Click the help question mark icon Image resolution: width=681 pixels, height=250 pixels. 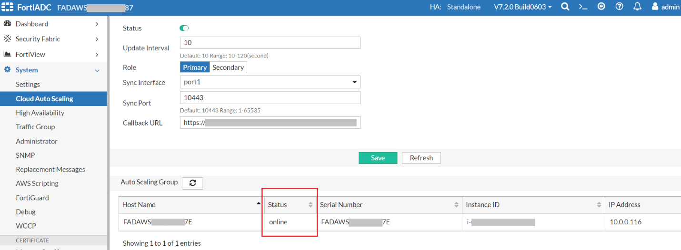pyautogui.click(x=619, y=7)
